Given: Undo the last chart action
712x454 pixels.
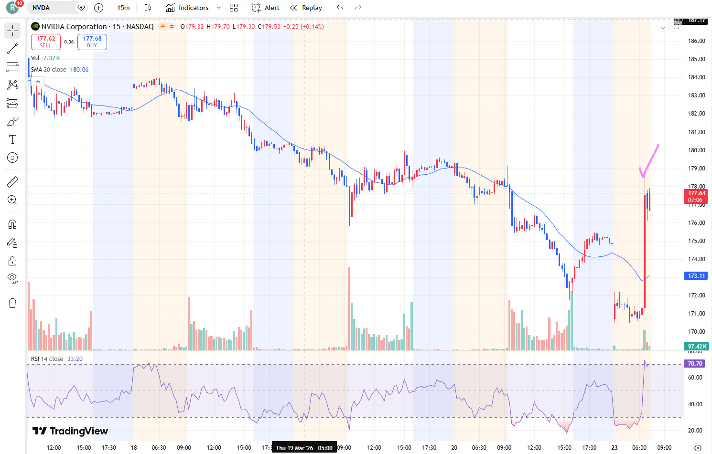Looking at the screenshot, I should [340, 8].
